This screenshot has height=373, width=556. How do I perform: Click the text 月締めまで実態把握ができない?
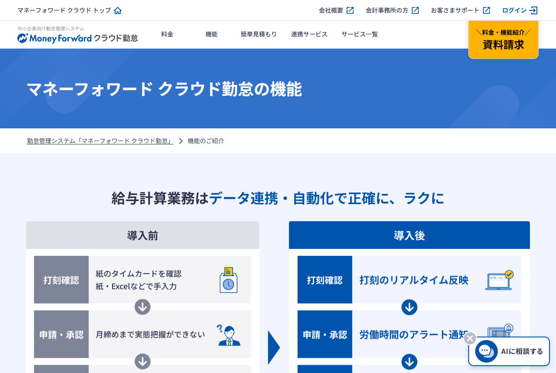pyautogui.click(x=150, y=334)
